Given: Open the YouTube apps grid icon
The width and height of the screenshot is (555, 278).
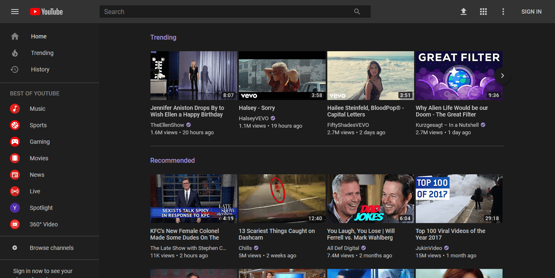Looking at the screenshot, I should point(484,12).
